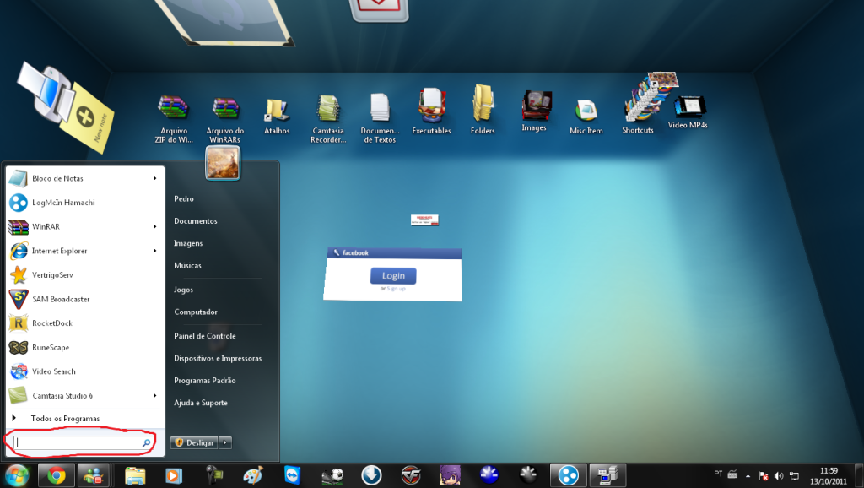Expand the Bloco de Notas jump list arrow
The height and width of the screenshot is (488, 864).
[x=155, y=178]
